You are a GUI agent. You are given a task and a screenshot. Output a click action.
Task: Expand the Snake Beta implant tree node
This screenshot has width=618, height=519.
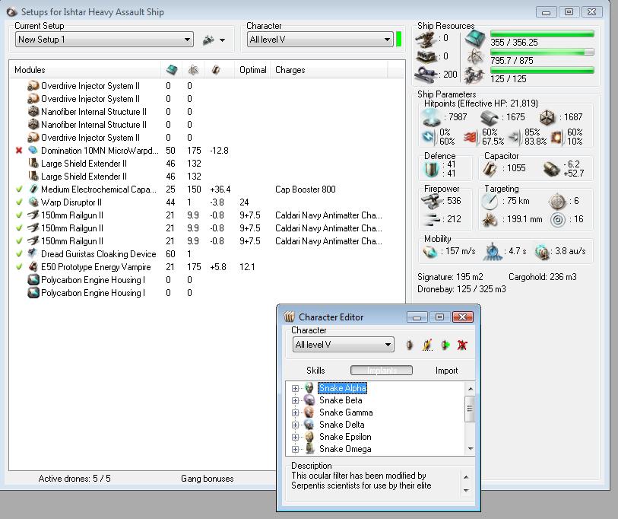coord(295,400)
